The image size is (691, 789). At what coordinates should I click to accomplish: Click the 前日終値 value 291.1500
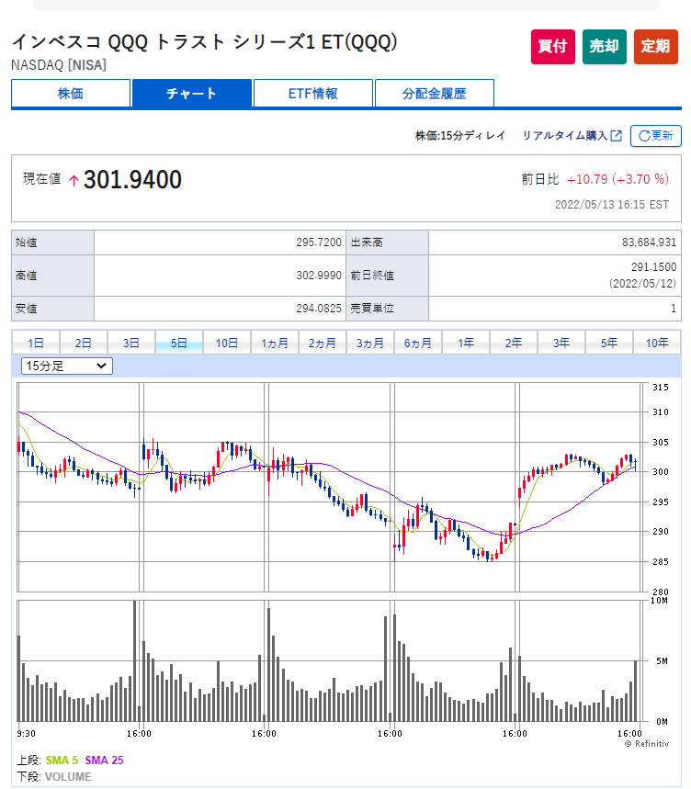[x=653, y=266]
